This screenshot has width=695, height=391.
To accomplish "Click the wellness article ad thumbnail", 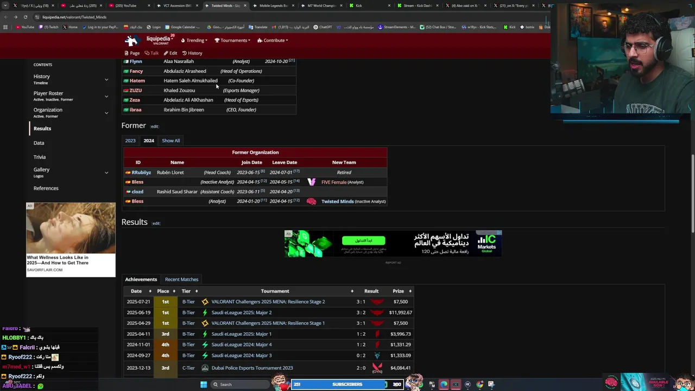I will click(71, 228).
